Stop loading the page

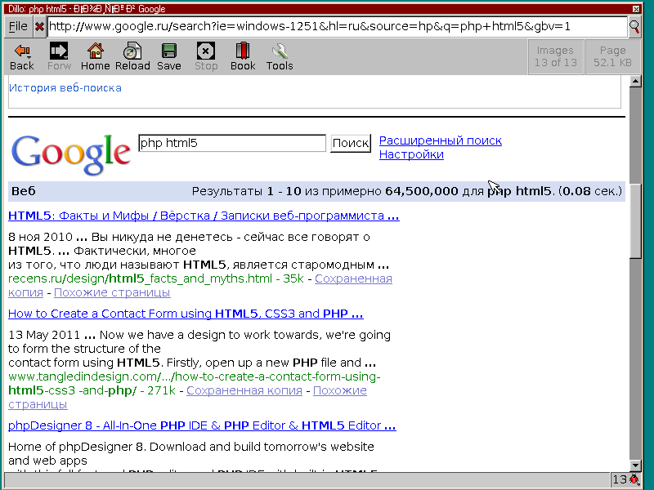pyautogui.click(x=206, y=56)
